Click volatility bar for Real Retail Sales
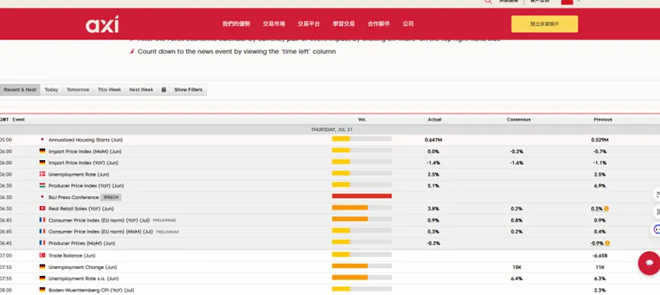 (362, 207)
